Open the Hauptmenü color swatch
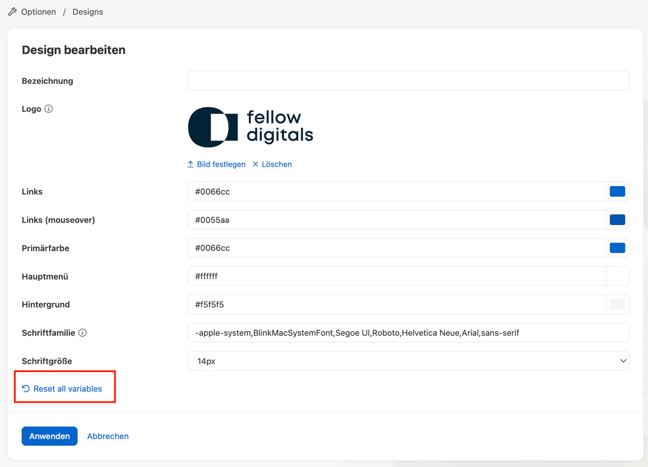 coord(618,276)
